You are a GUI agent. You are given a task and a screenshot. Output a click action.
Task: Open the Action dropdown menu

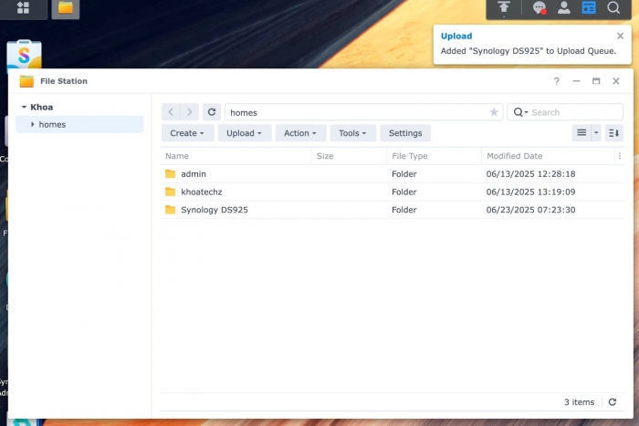click(300, 133)
